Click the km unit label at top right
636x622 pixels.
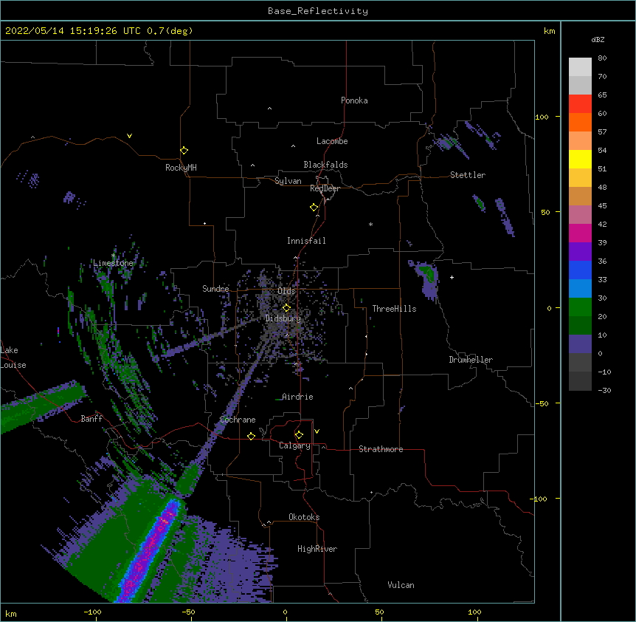click(x=549, y=31)
